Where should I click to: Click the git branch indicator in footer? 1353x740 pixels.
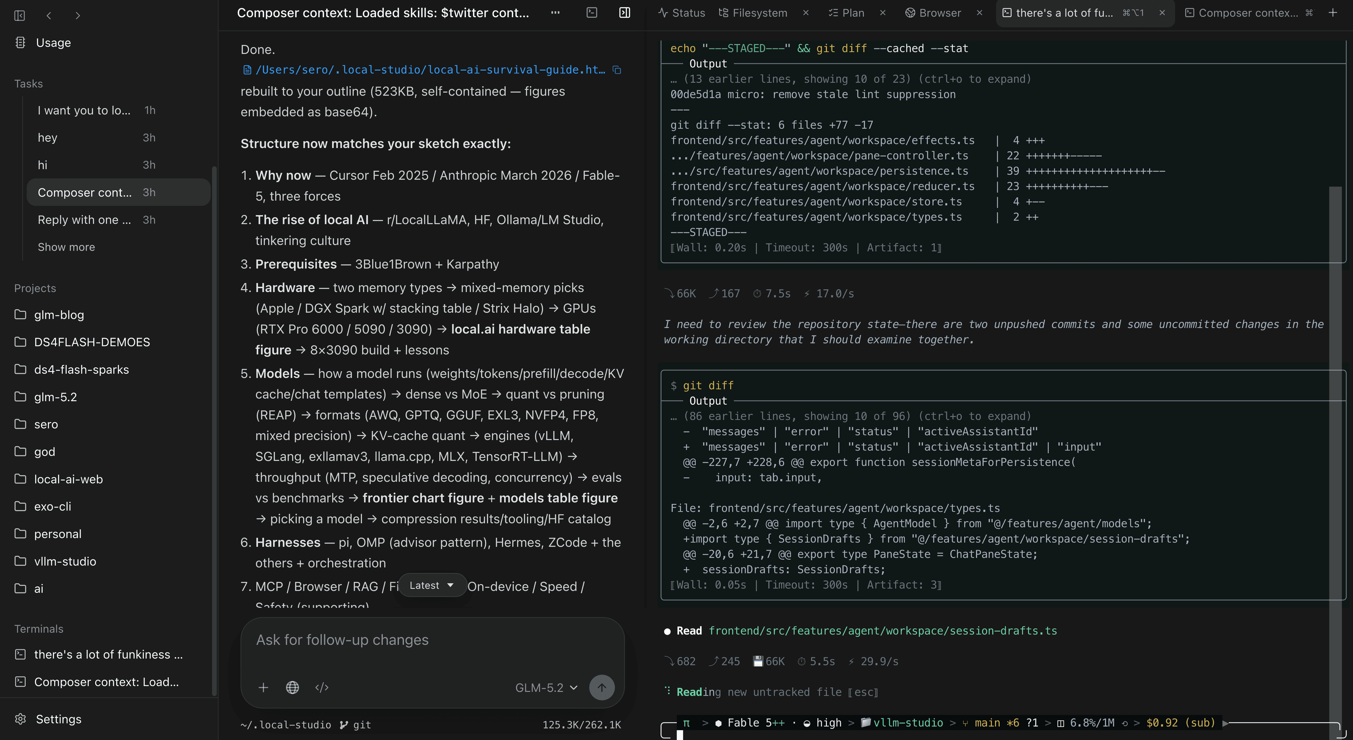point(356,725)
